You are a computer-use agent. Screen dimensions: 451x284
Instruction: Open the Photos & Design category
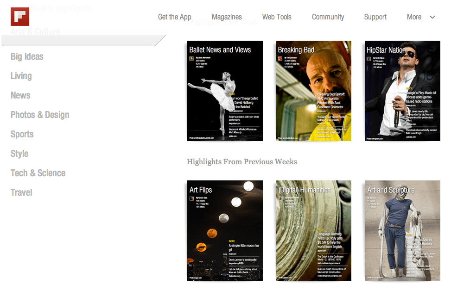pyautogui.click(x=40, y=115)
